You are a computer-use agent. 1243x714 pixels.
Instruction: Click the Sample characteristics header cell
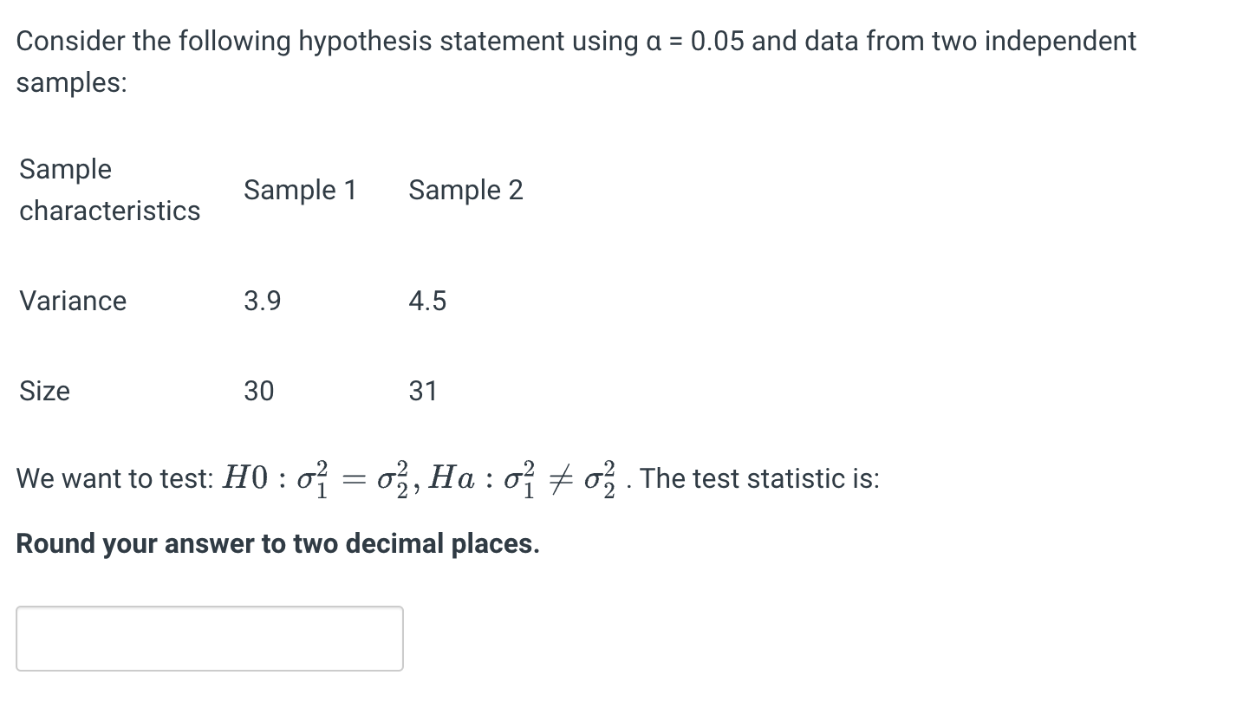click(x=109, y=190)
